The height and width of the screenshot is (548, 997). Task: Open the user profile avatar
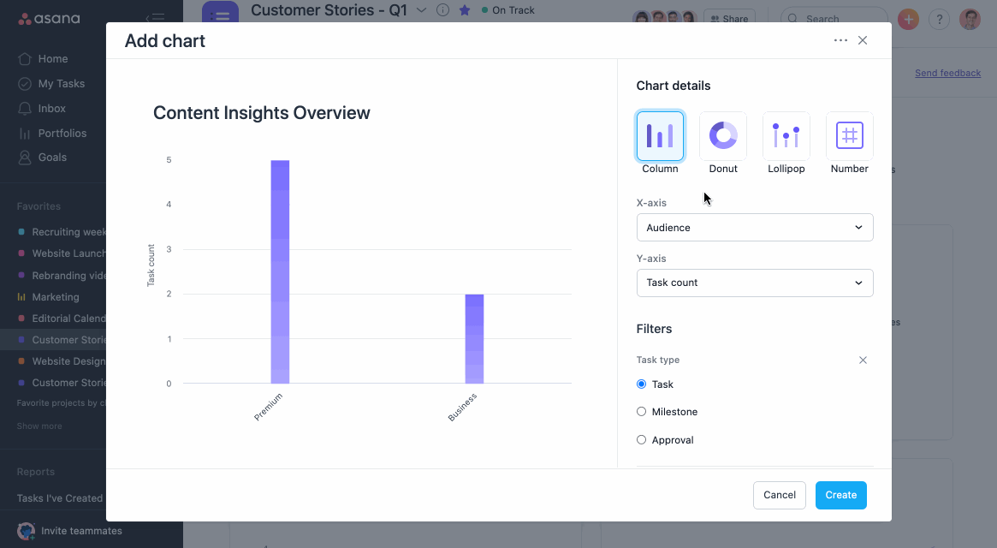[970, 20]
